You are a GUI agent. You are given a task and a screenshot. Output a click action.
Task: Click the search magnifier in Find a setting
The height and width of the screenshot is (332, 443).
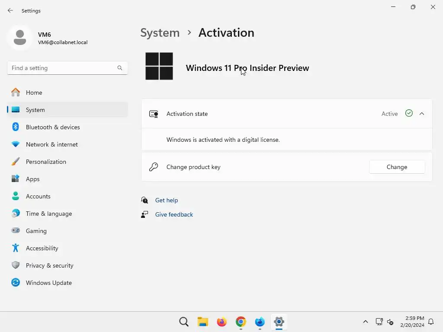pos(120,68)
